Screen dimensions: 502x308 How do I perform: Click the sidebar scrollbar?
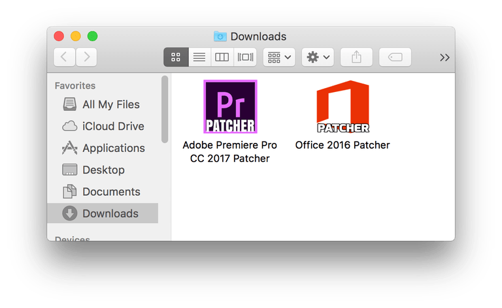[165, 108]
